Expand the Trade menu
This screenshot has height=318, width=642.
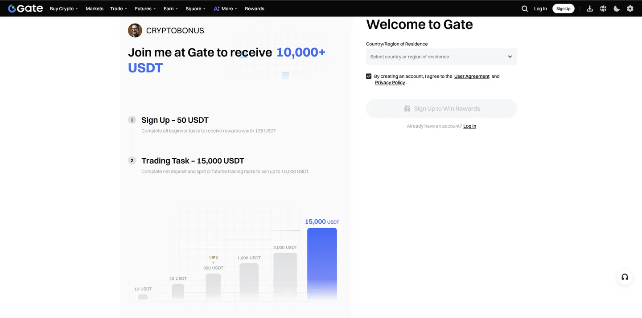click(x=119, y=8)
